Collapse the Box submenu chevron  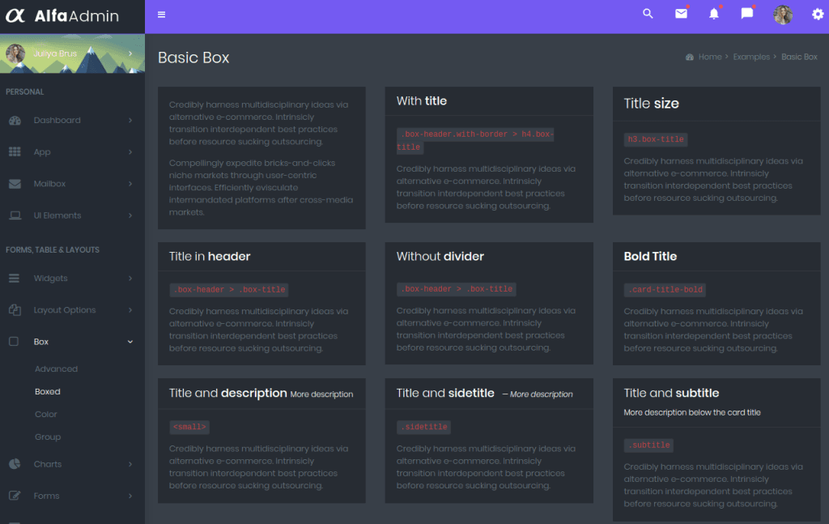tap(130, 342)
